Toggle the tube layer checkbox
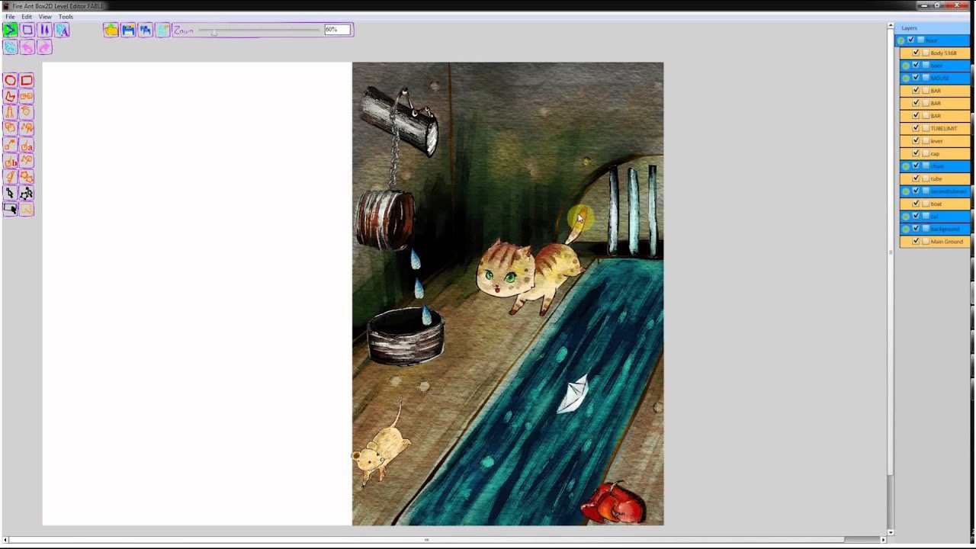The image size is (976, 549). click(x=916, y=178)
